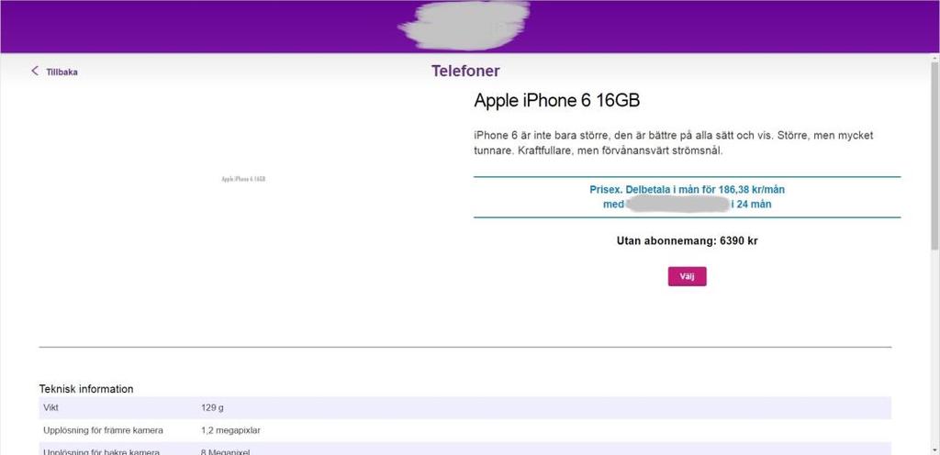
Task: Click the Utan abonnemang: 6390 kr price
Action: coord(687,240)
